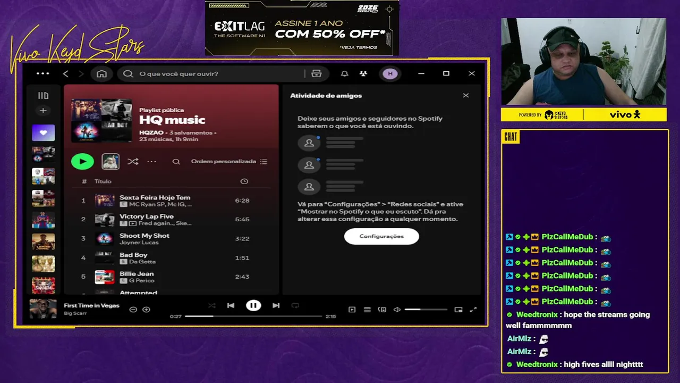Screen dimensions: 680x383
Task: Go forward with the right arrow
Action: tap(81, 73)
